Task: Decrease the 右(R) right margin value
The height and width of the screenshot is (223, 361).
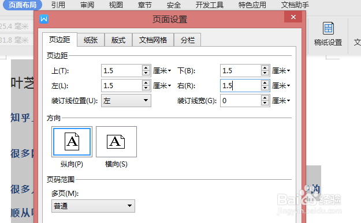Action: (x=265, y=88)
